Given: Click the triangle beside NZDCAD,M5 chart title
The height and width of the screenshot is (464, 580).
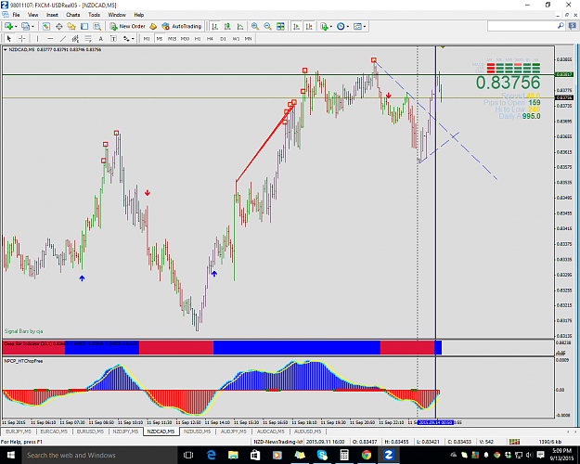Looking at the screenshot, I should (x=6, y=49).
